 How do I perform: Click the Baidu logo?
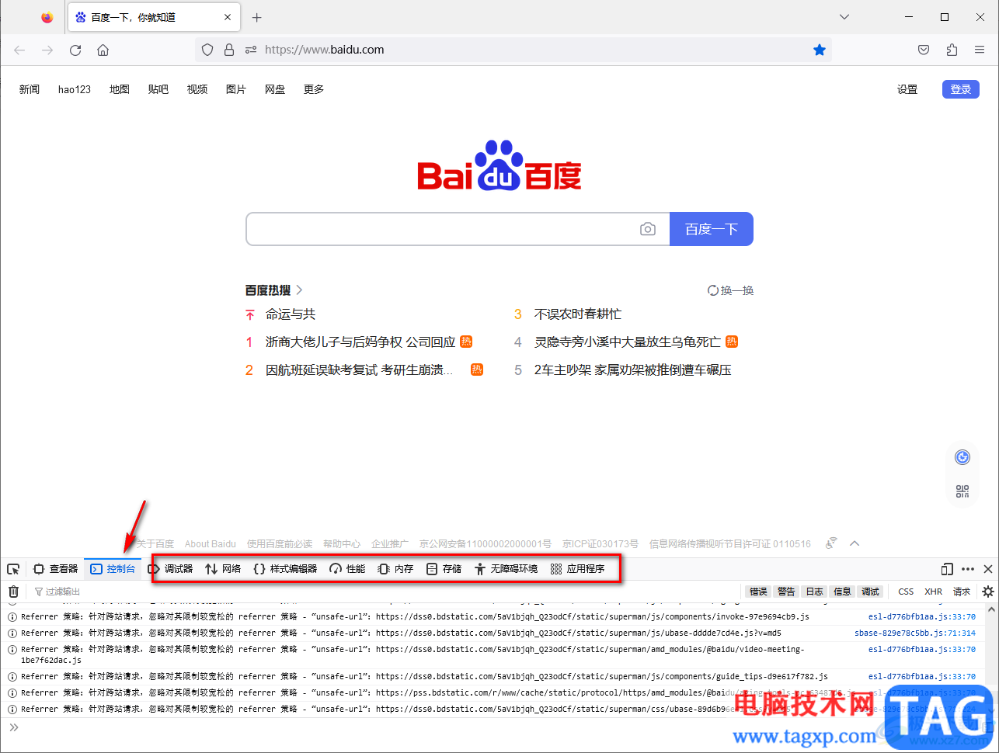tap(500, 165)
